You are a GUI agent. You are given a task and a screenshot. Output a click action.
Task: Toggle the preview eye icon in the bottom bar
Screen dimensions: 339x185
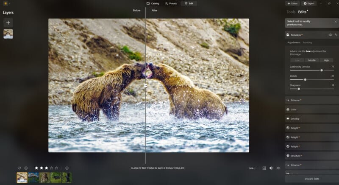(x=278, y=168)
